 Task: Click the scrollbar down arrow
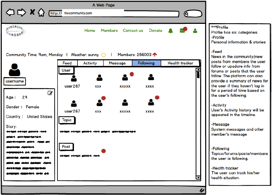[x=198, y=178]
